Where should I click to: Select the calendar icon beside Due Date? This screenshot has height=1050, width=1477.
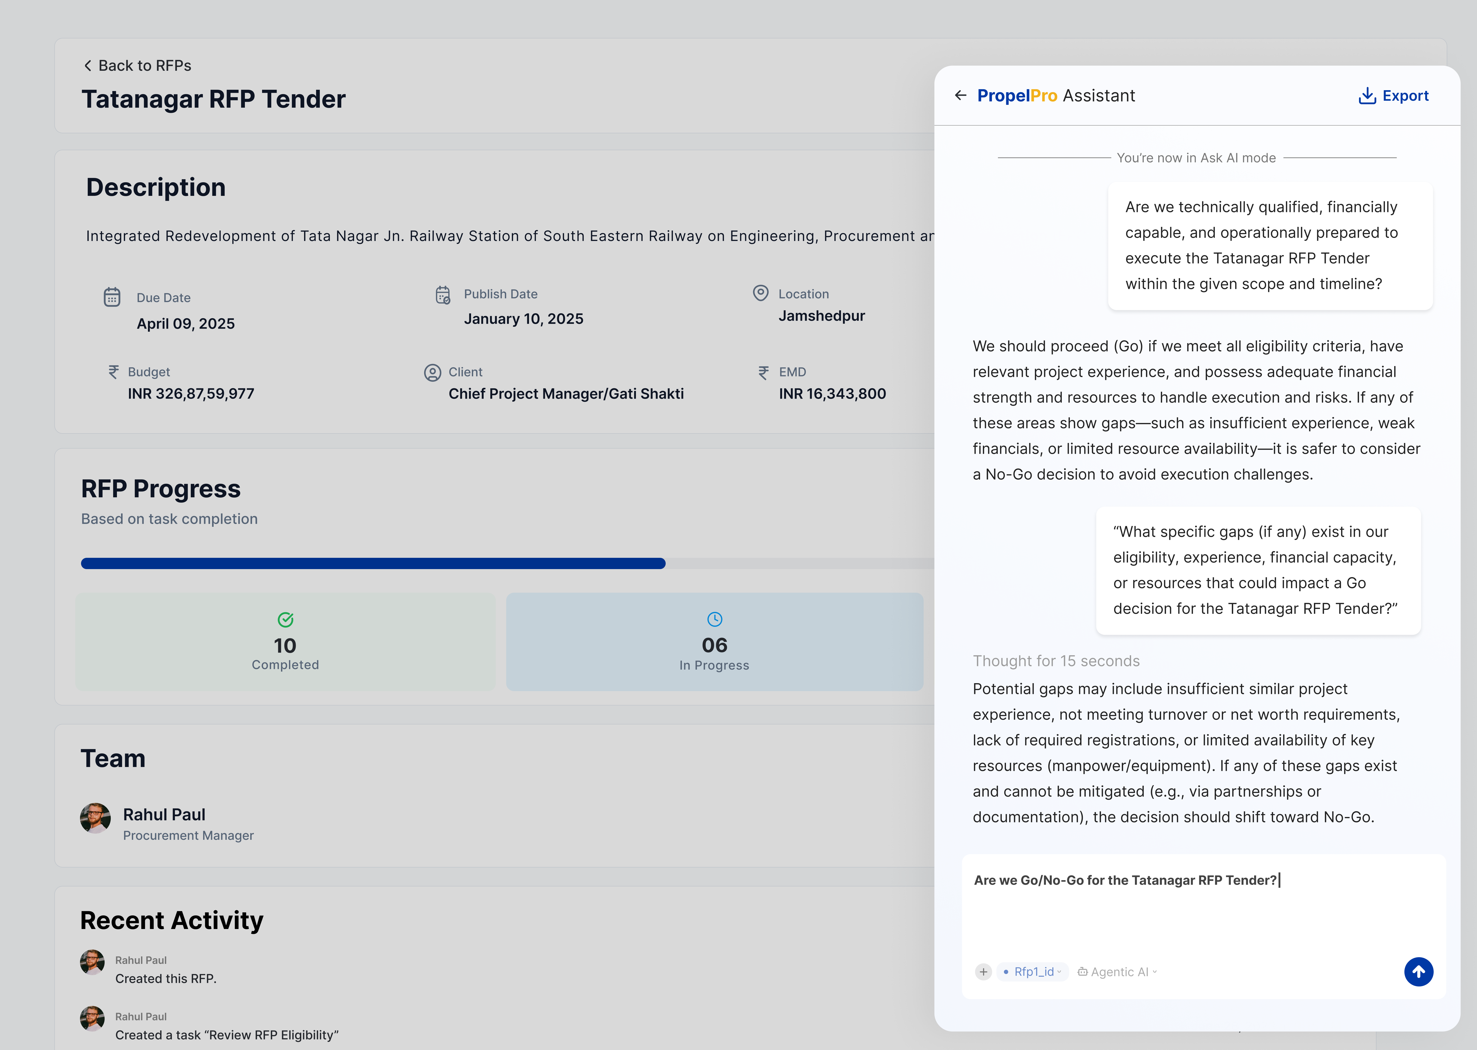113,297
